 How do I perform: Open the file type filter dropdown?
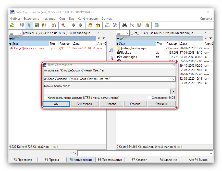168,91
